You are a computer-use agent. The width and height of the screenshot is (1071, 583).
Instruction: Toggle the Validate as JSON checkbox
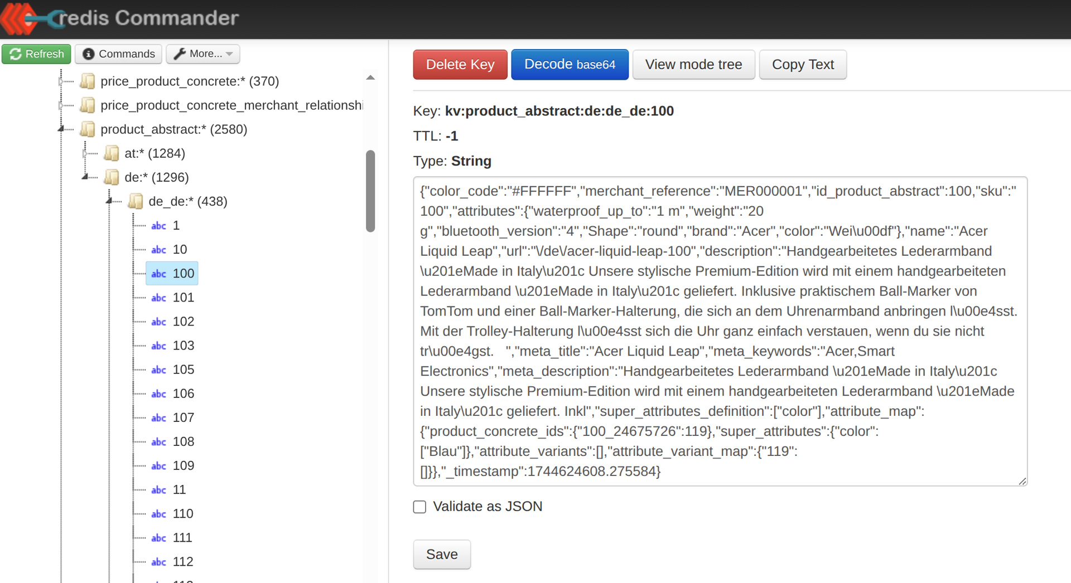coord(419,507)
